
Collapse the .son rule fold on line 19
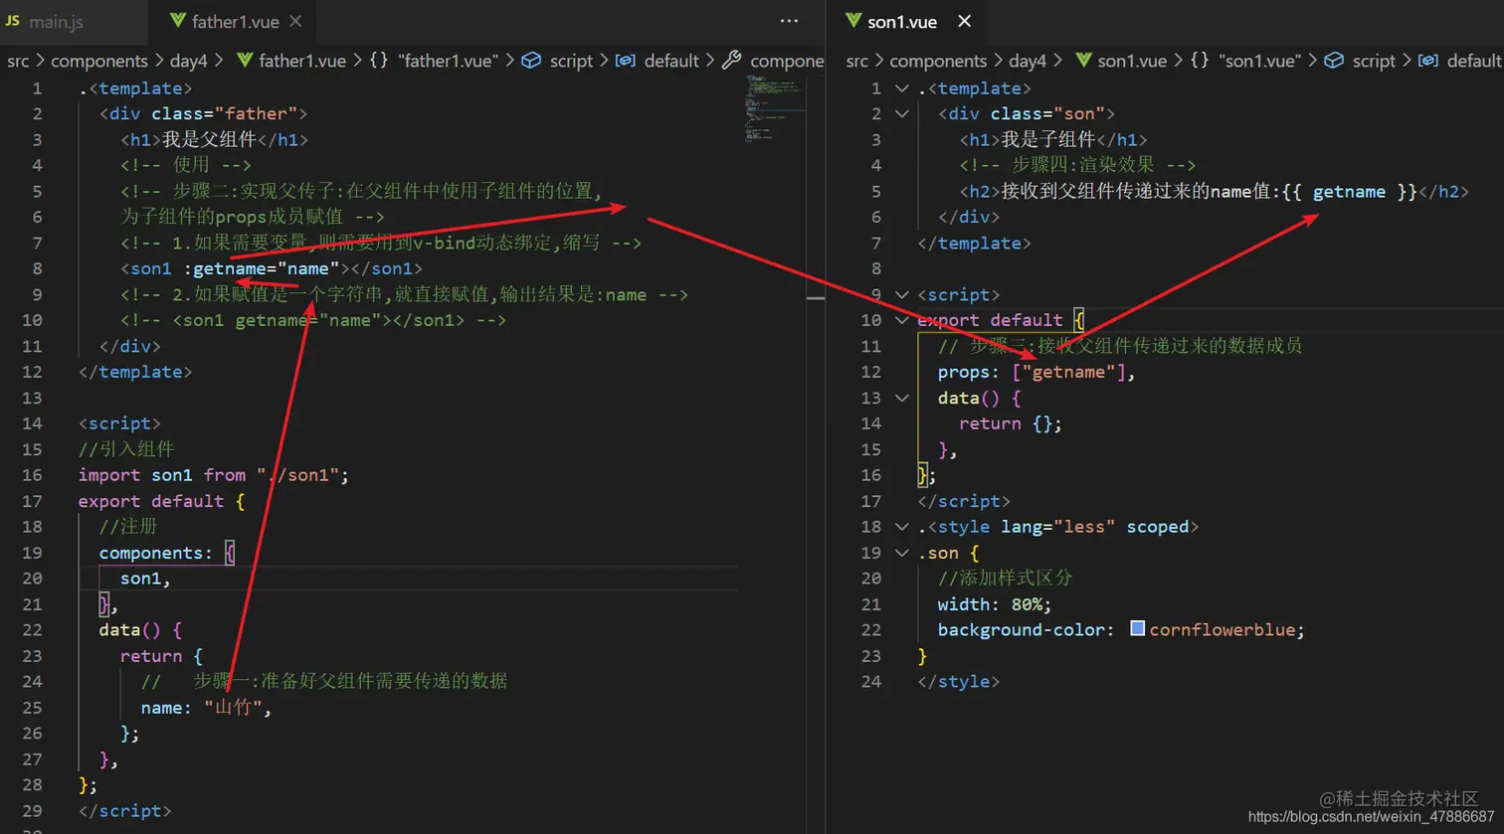(x=901, y=554)
